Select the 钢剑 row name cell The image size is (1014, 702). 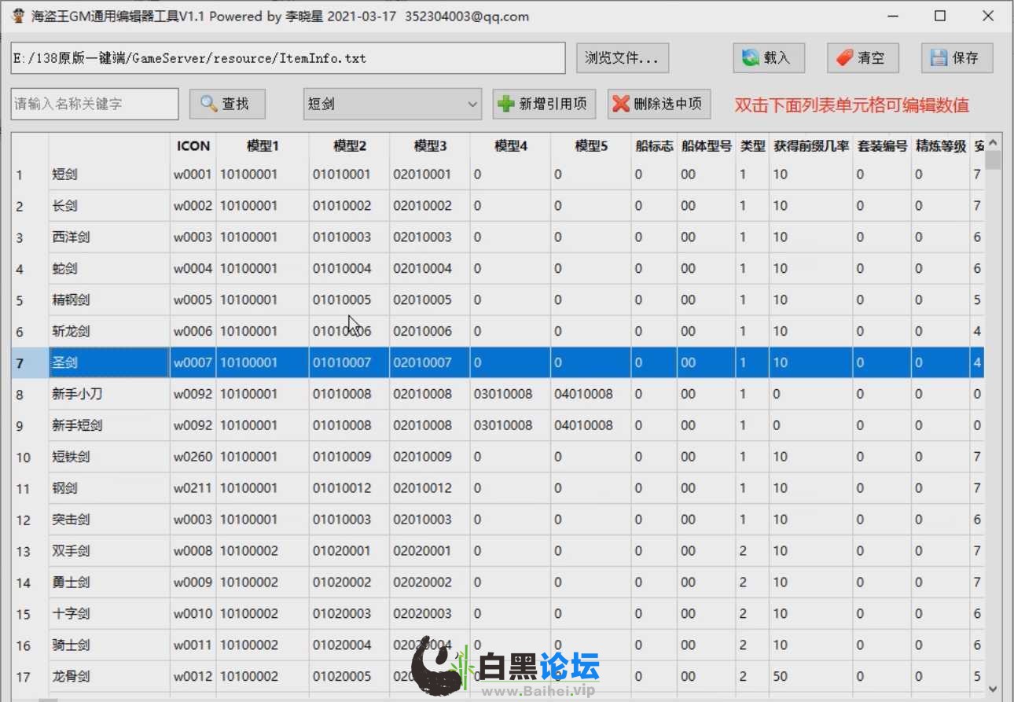(x=109, y=488)
